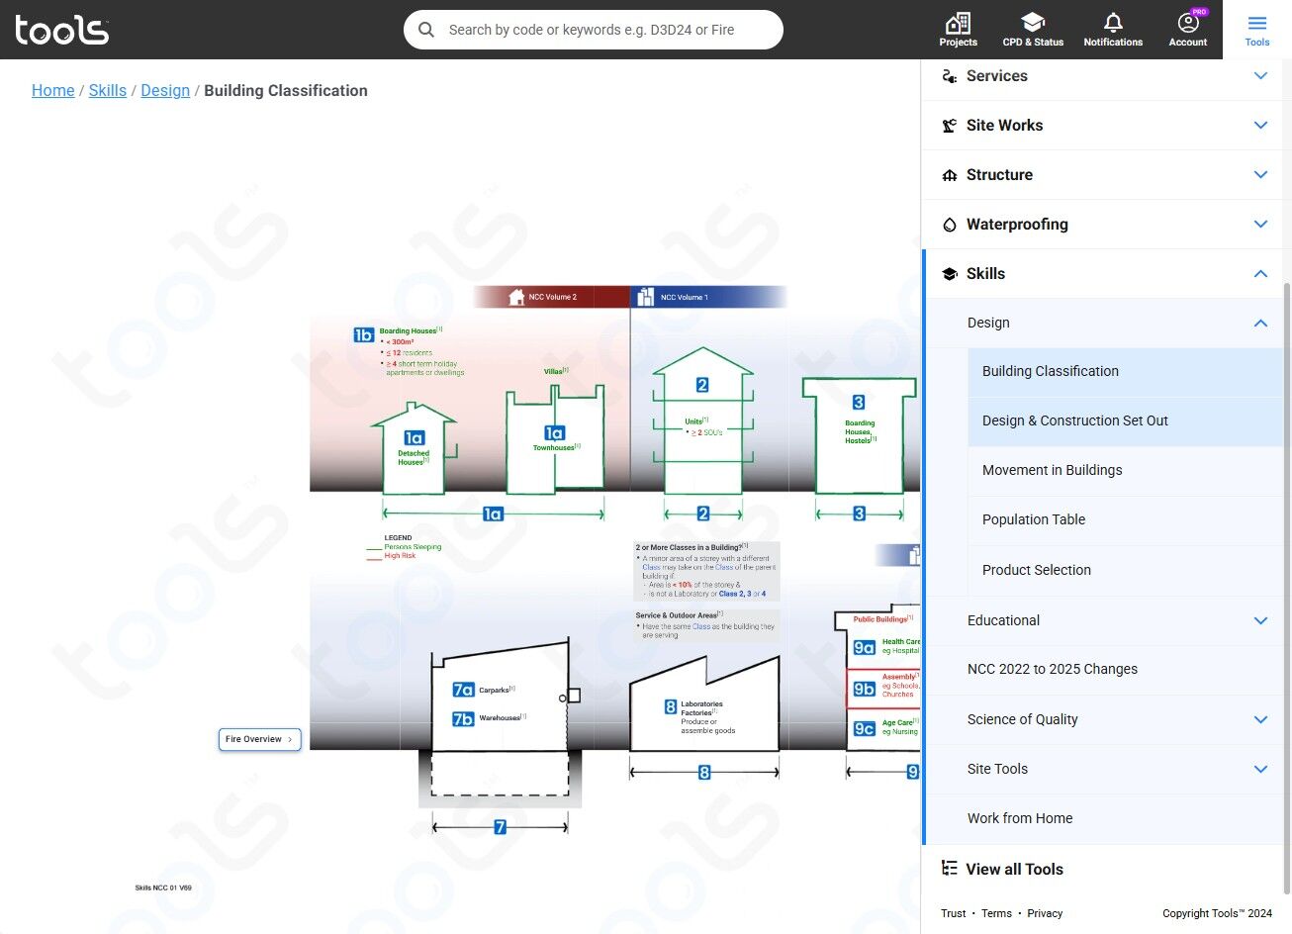1292x934 pixels.
Task: Open NCC 2022 to 2025 Changes
Action: (x=1104, y=670)
